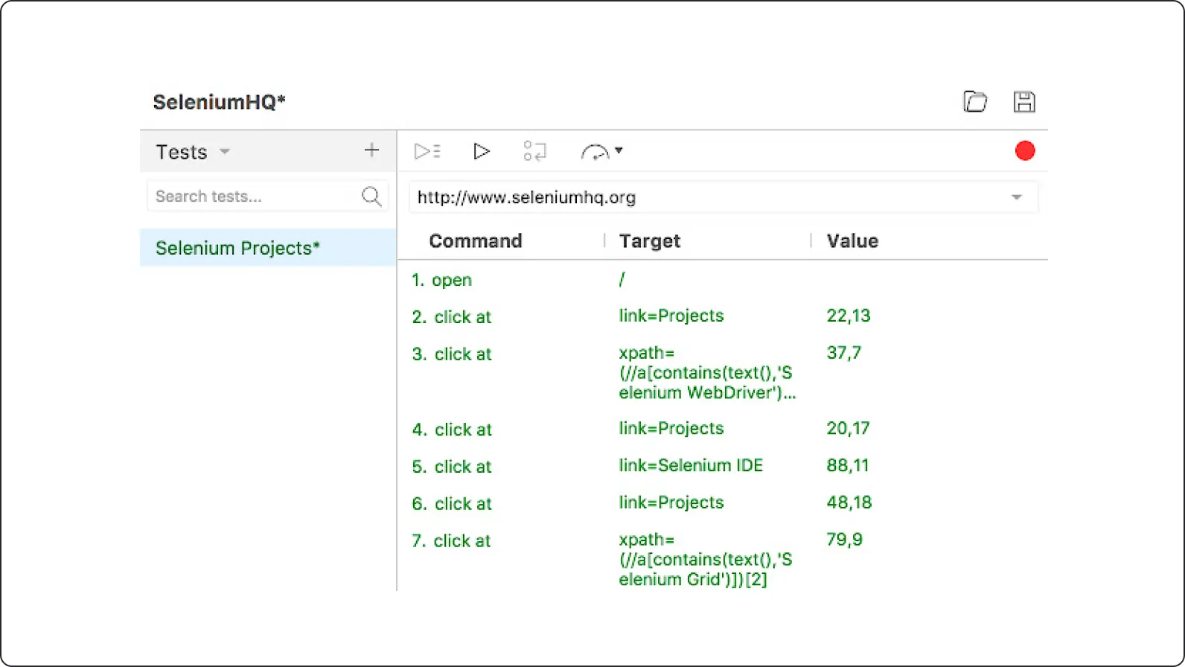Select command 2 click at row
The height and width of the screenshot is (667, 1185).
(461, 317)
